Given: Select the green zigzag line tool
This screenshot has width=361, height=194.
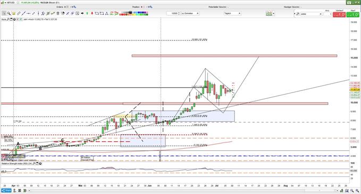Looking at the screenshot, I should pos(53,13).
